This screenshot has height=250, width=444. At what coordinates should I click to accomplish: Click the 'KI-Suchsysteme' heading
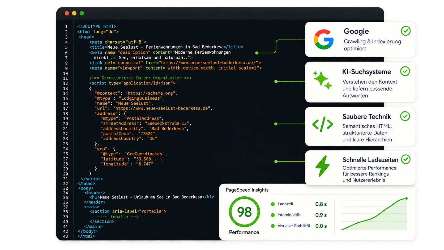(366, 72)
